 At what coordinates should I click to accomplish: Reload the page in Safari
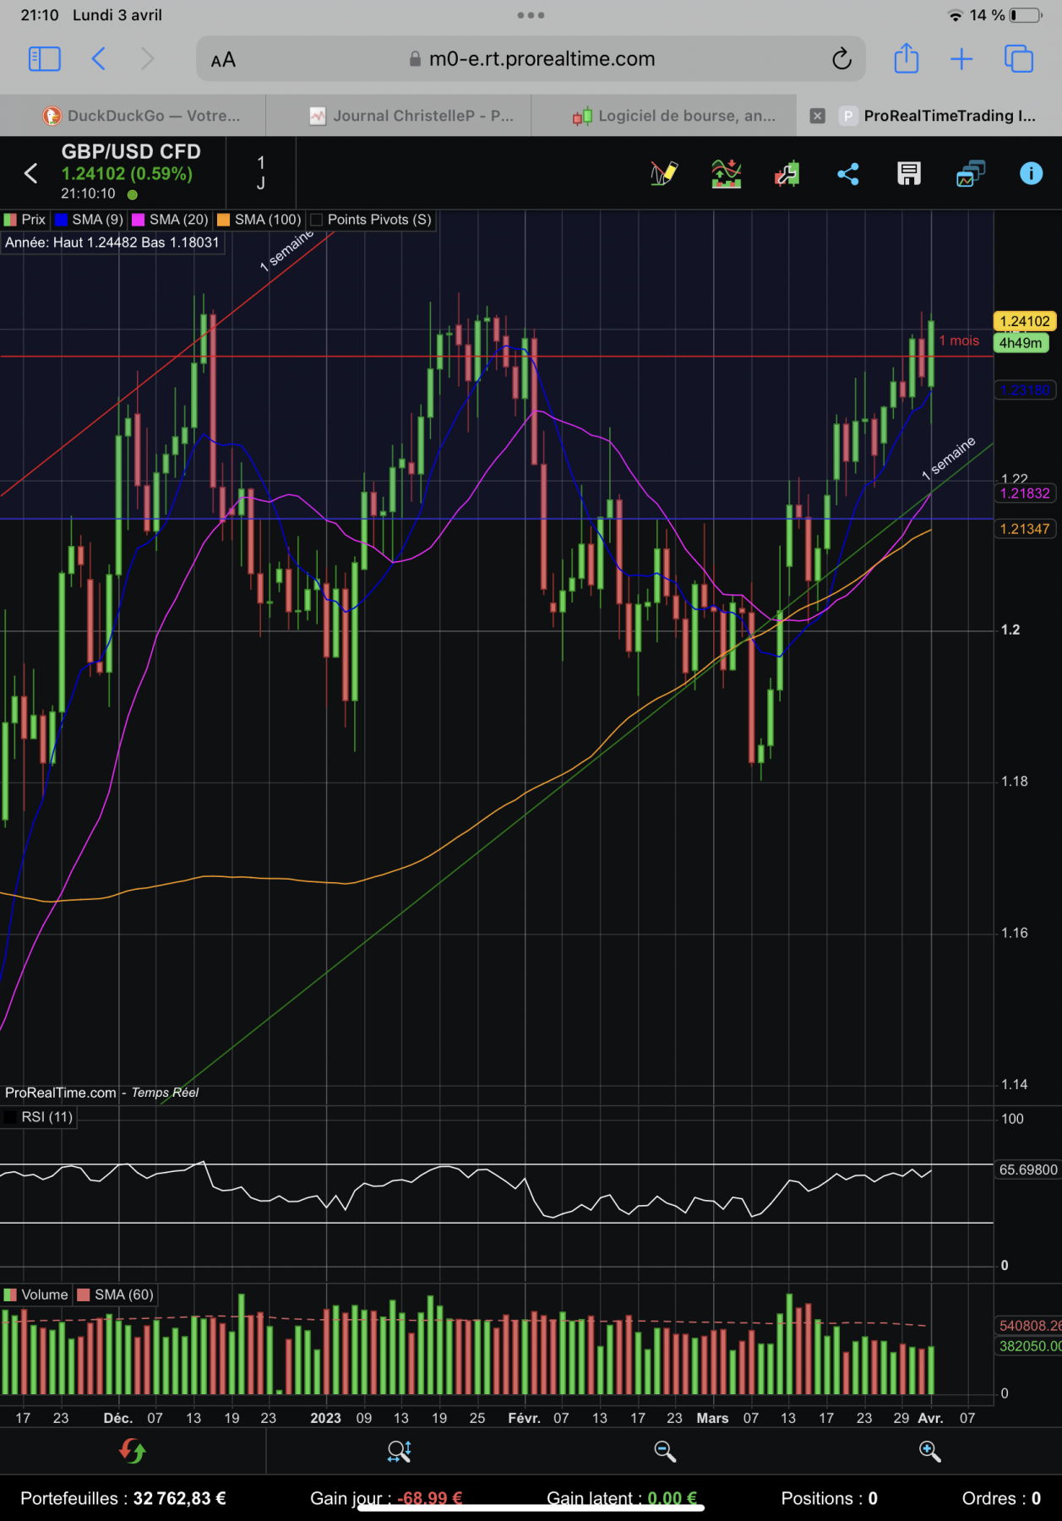[x=841, y=59]
